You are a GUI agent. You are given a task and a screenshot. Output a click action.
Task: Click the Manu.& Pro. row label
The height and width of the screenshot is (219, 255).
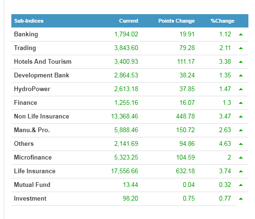coord(32,130)
